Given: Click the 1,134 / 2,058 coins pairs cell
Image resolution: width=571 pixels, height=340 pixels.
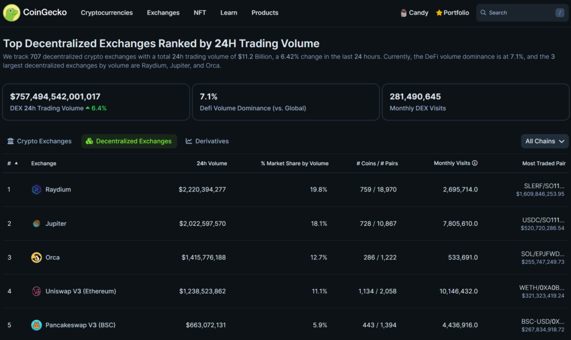Looking at the screenshot, I should 378,291.
